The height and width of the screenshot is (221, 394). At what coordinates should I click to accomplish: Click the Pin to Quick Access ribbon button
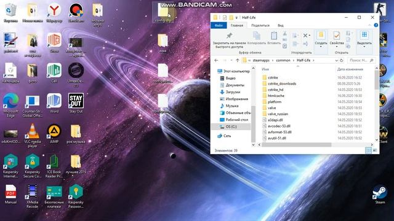click(229, 40)
